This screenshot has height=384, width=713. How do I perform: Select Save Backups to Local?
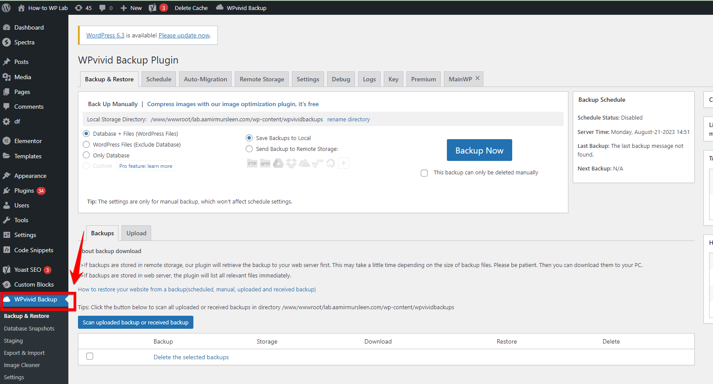(249, 138)
